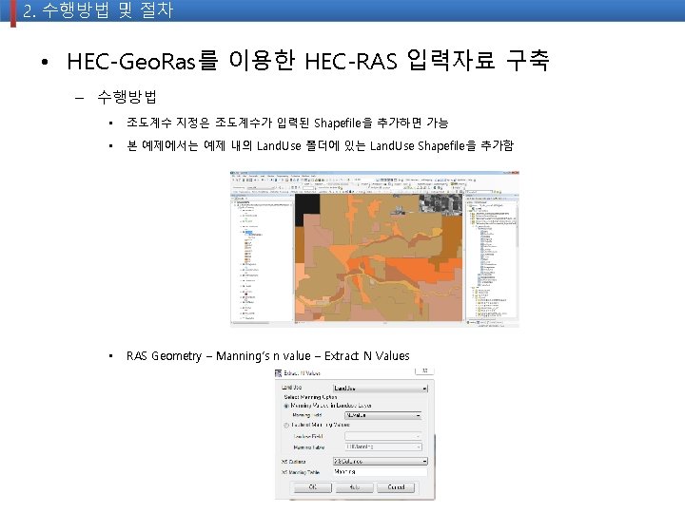Select the highlighted layer in ArcMap table of contents
The image size is (685, 513).
click(248, 233)
